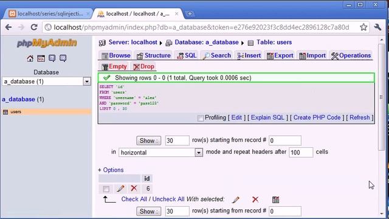Click the Edit query link
The image size is (389, 219).
(236, 117)
